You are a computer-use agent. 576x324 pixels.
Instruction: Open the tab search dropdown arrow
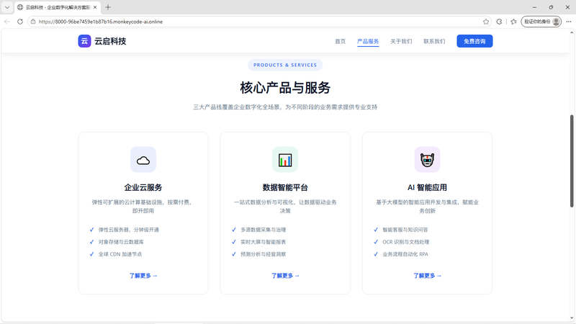click(7, 7)
